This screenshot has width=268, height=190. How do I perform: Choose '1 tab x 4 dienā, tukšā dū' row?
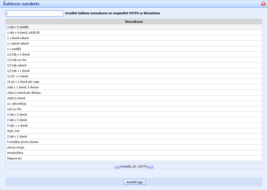click(24, 33)
